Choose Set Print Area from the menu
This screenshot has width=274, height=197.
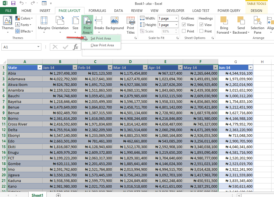[101, 38]
